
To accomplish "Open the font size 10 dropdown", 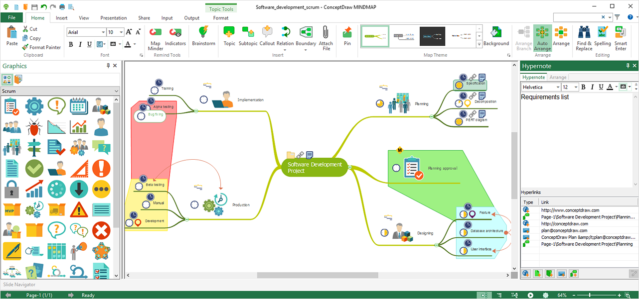I will pos(122,32).
